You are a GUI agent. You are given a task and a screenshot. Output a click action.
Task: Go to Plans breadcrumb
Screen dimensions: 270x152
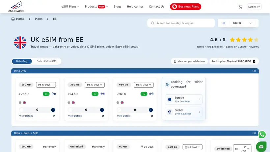point(39,19)
